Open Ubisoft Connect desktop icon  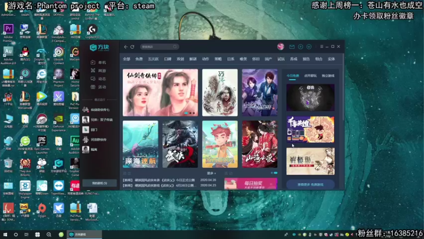click(58, 56)
